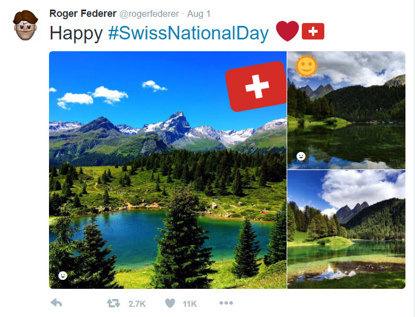The width and height of the screenshot is (415, 317).
Task: Click the small Swiss flag emoji after the heart
Action: [x=313, y=32]
